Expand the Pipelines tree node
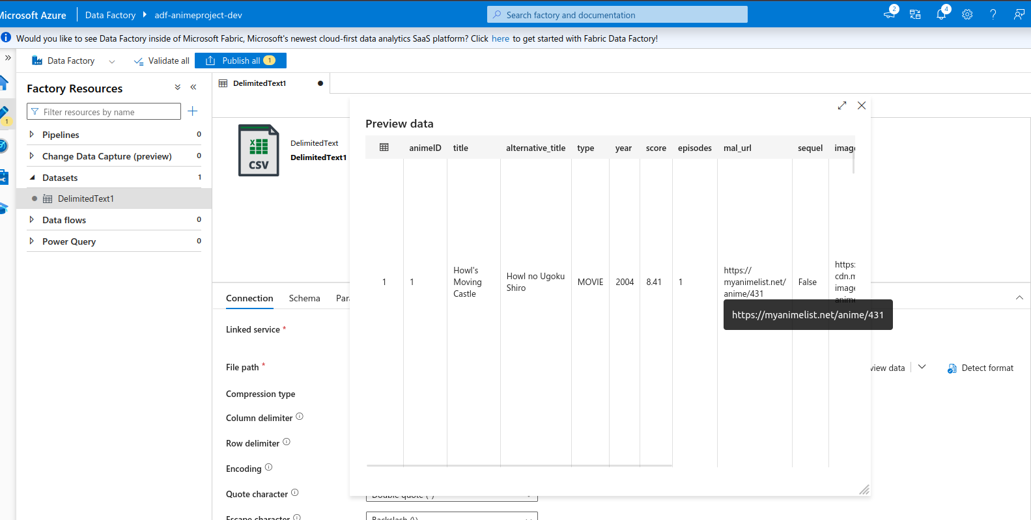The width and height of the screenshot is (1031, 520). click(x=31, y=134)
